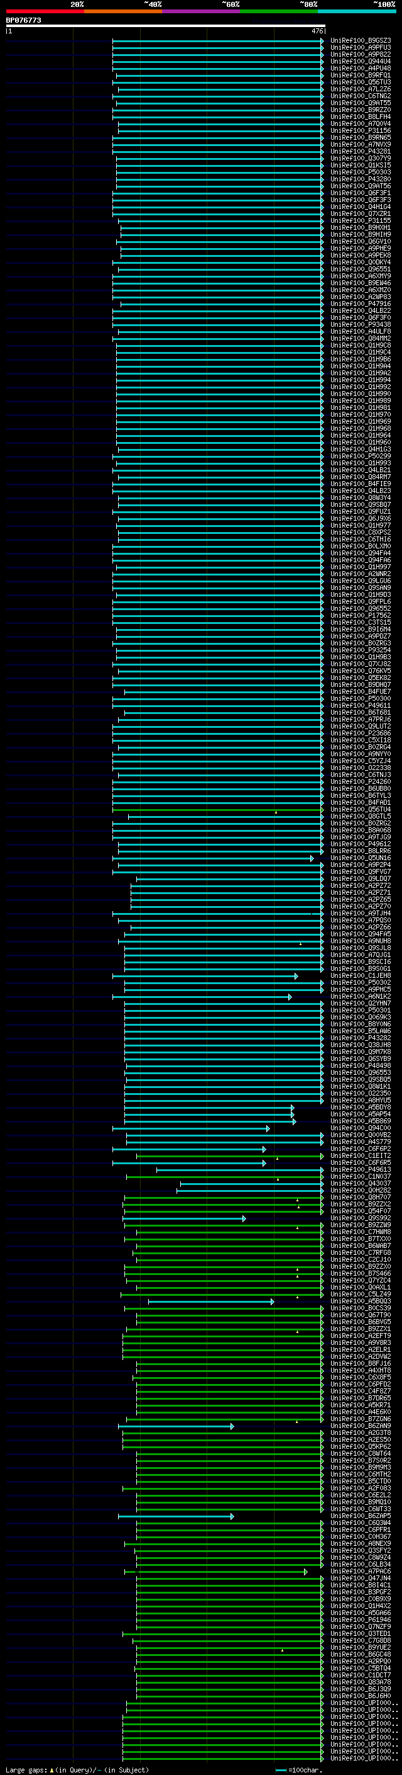Open hit UniRef100_P31156
Viewport: 402px width, 1775px height.
pos(361,131)
